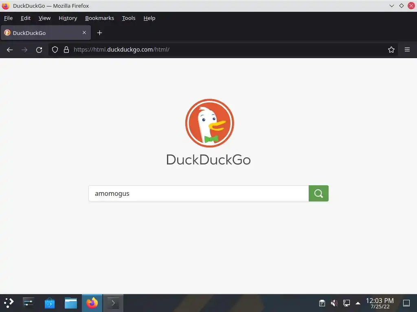
Task: Click the Firefox icon in the titlebar
Action: click(5, 6)
